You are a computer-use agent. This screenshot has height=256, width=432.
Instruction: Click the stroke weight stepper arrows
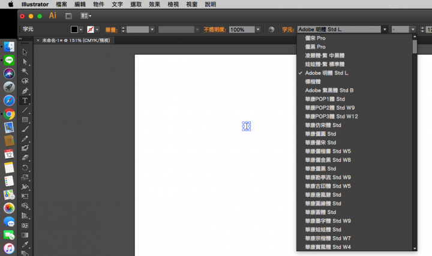123,29
